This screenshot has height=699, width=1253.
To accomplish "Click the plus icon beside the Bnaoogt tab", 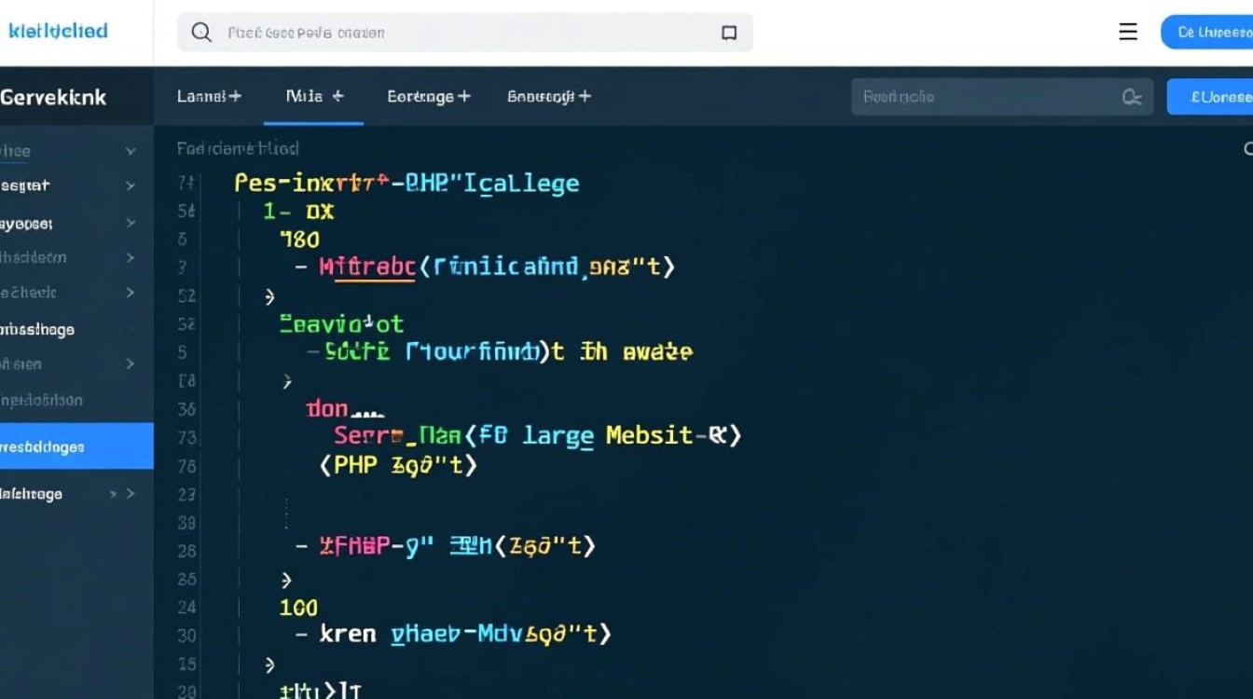I will click(585, 96).
